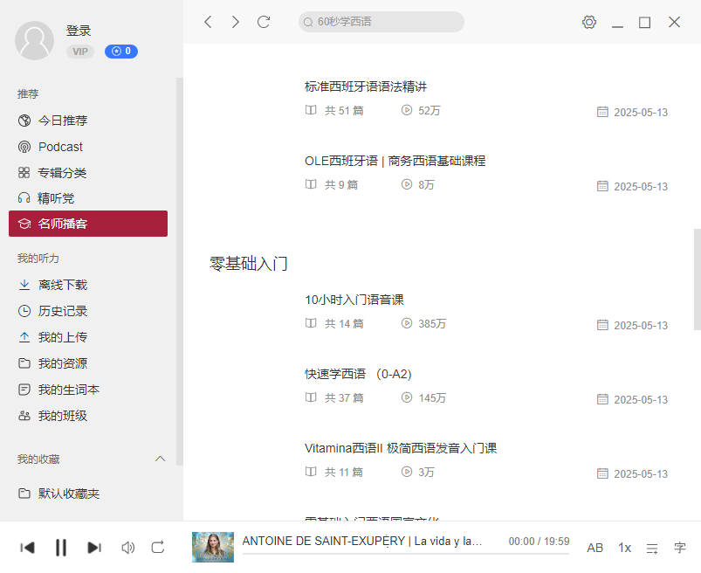This screenshot has width=701, height=573.
Task: Skip to the previous track
Action: click(27, 548)
